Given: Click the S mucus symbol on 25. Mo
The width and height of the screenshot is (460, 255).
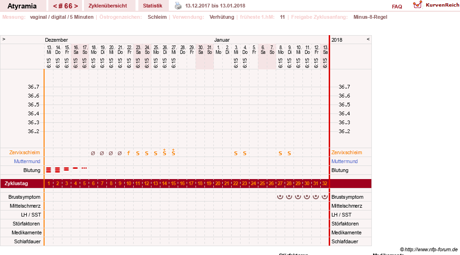Looking at the screenshot, I should tap(156, 153).
